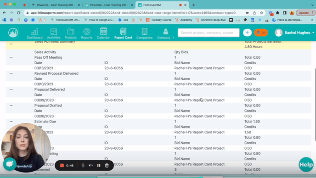Screen dimensions: 316x178
Task: Pause the screen recording
Action: (99, 166)
